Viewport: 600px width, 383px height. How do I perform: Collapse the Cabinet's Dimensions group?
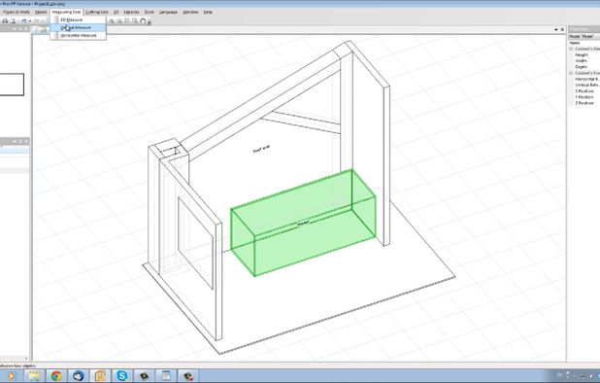pyautogui.click(x=571, y=49)
